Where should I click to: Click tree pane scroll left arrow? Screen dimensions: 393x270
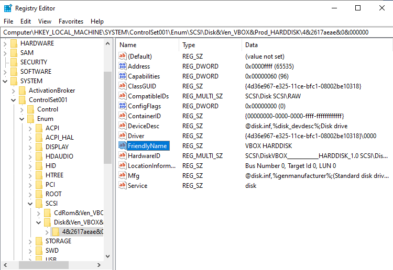(x=5, y=265)
